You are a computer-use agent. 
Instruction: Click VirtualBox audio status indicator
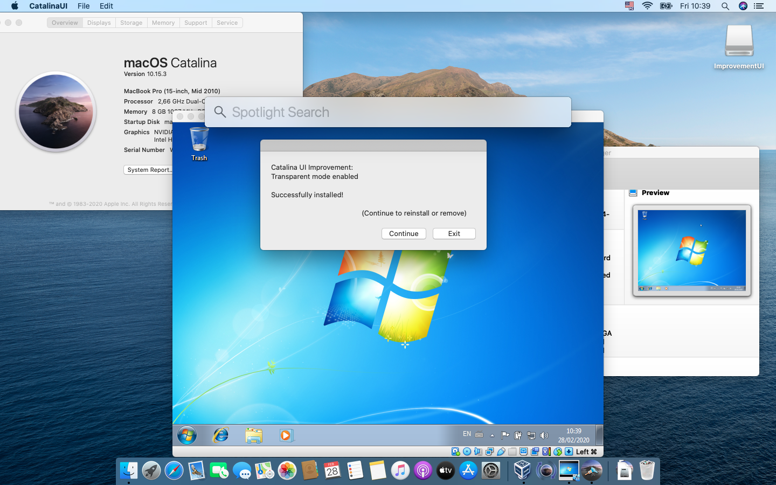tap(478, 452)
